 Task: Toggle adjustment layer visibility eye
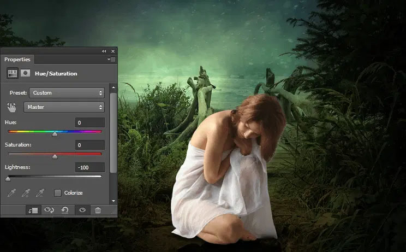[82, 210]
